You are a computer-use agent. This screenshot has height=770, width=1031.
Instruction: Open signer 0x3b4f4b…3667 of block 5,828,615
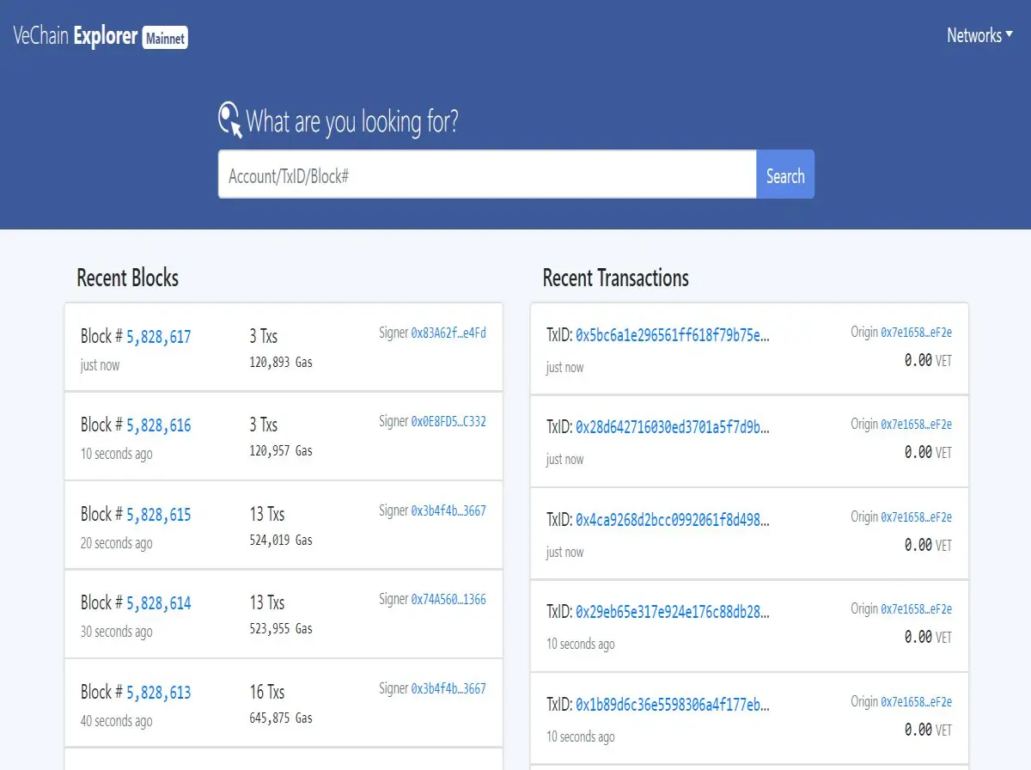(448, 510)
